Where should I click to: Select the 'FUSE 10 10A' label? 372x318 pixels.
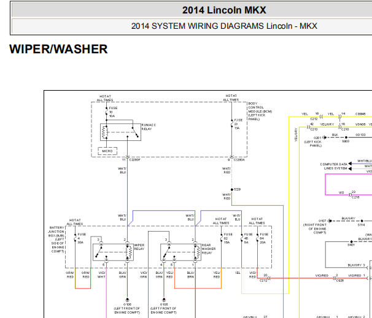(x=113, y=112)
